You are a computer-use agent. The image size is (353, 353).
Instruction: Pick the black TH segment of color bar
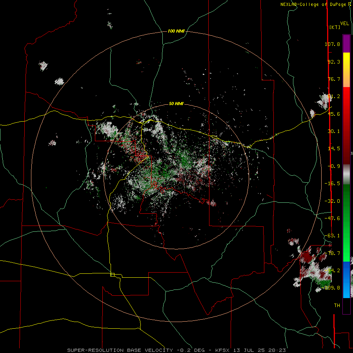(346, 306)
